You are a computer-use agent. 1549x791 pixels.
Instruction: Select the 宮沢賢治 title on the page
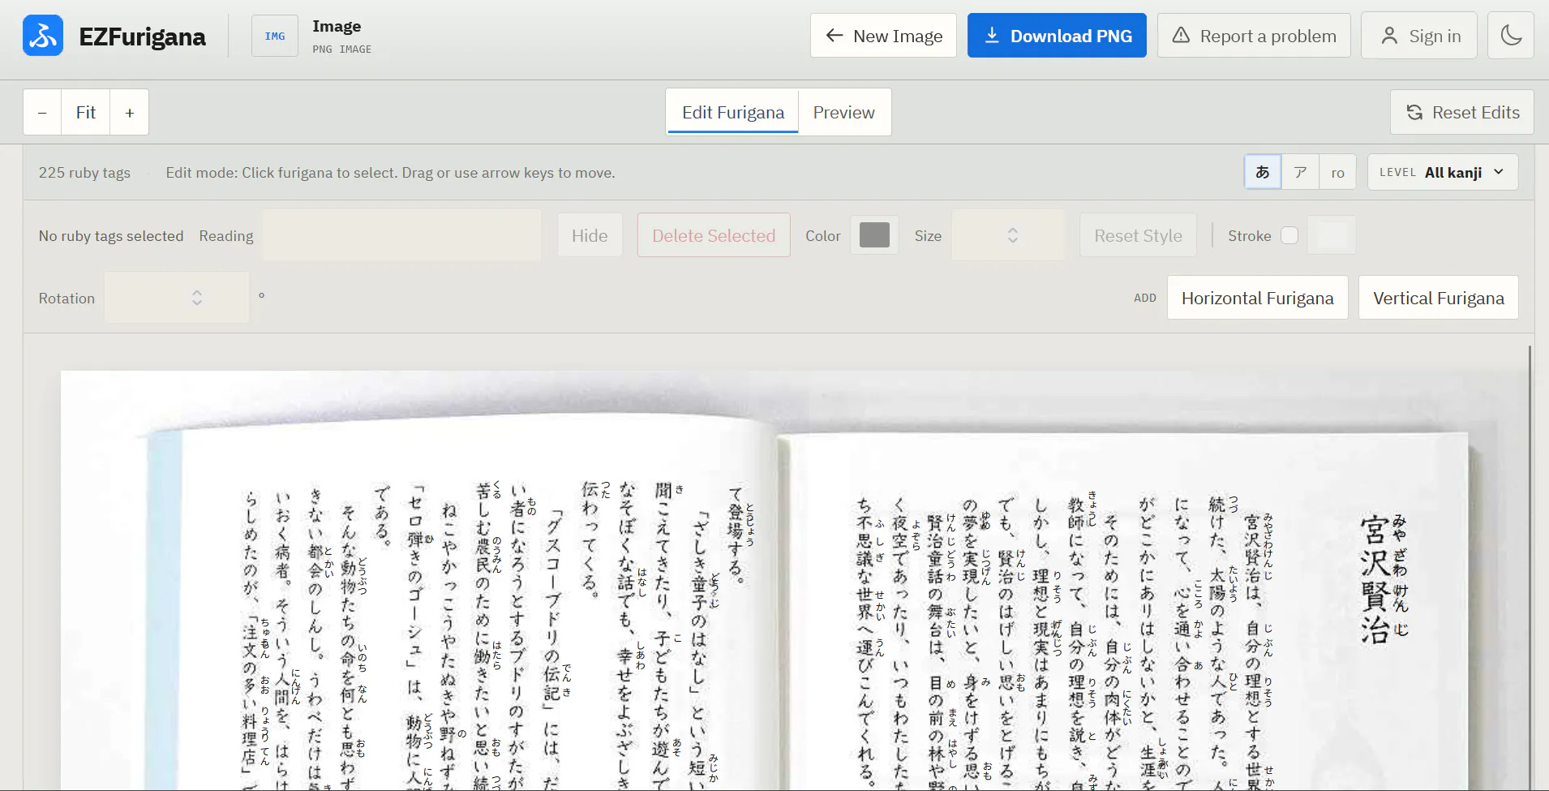tap(1375, 579)
